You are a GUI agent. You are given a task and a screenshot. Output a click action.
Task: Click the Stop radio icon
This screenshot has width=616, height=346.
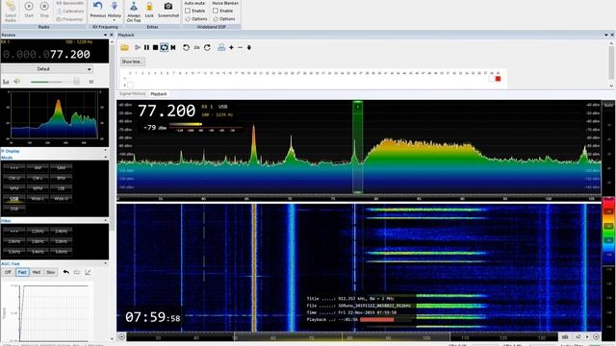click(44, 10)
